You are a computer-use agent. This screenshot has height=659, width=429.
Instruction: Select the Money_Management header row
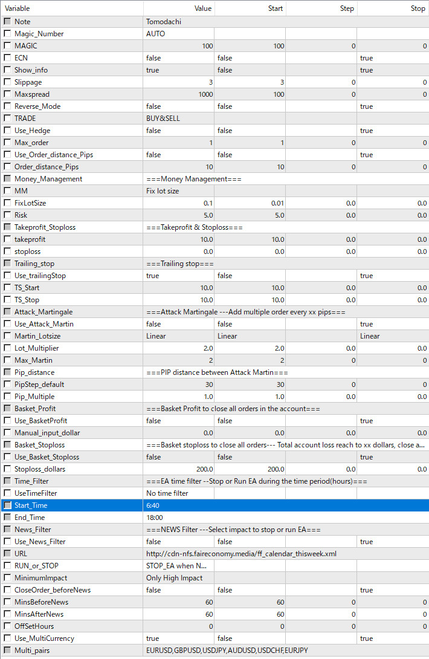point(214,179)
